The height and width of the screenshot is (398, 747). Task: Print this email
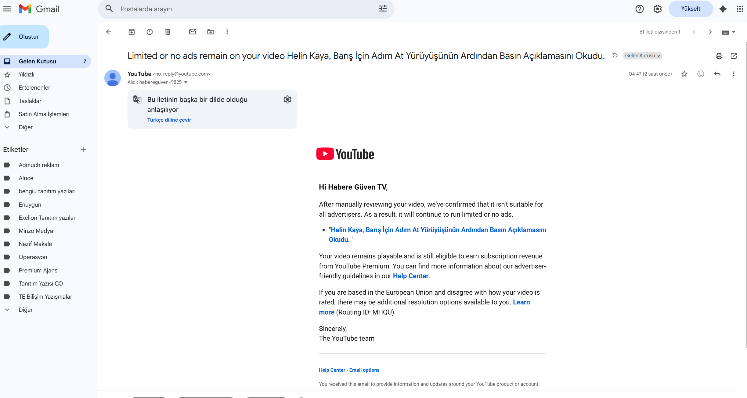click(719, 56)
